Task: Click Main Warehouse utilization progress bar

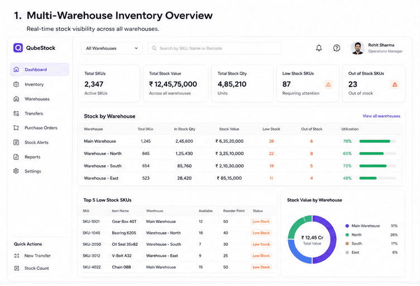Action: pos(378,141)
